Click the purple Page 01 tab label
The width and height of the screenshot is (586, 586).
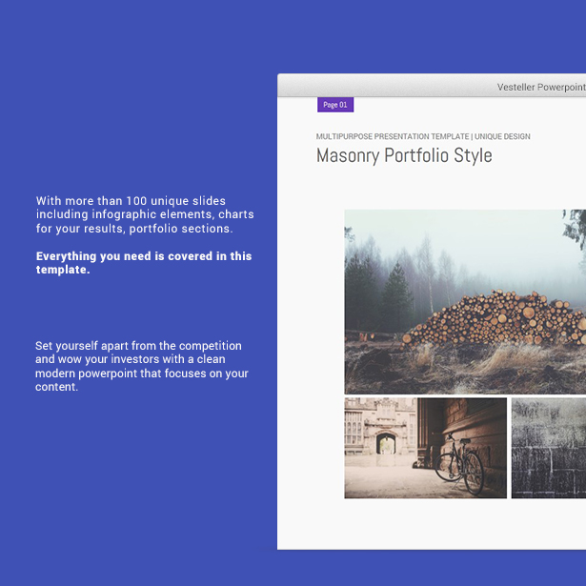click(335, 105)
